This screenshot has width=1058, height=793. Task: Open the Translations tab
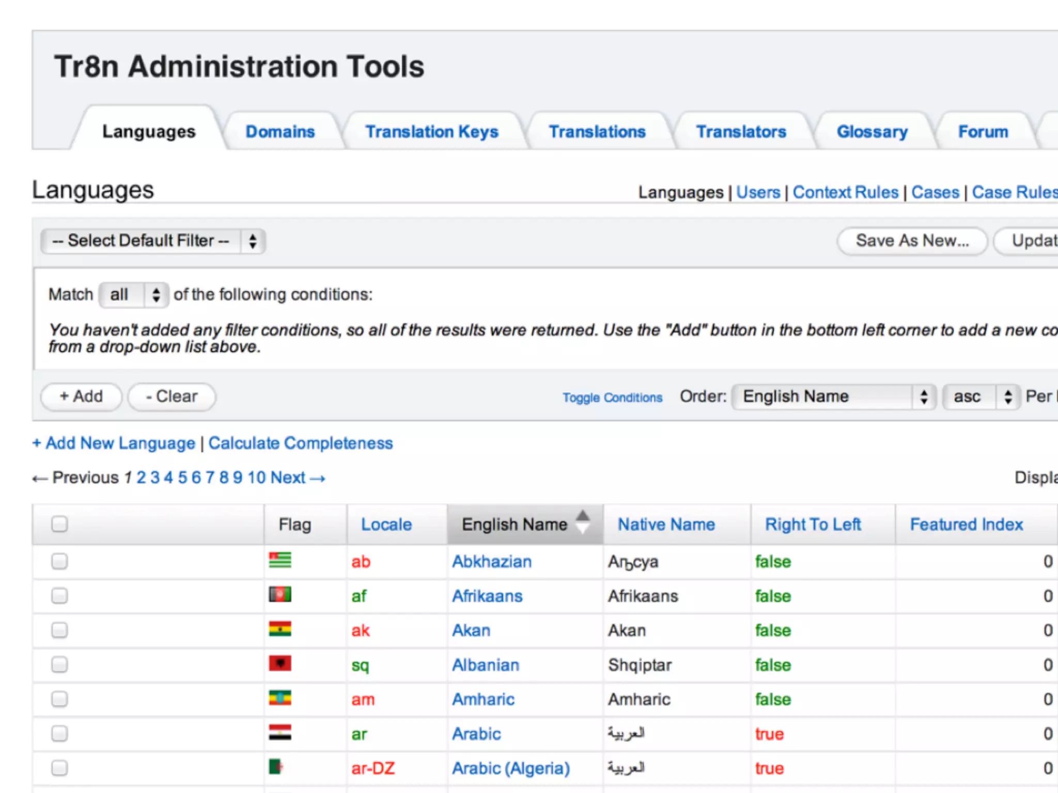click(x=597, y=132)
